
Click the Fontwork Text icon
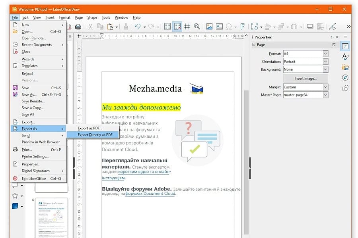243,27
